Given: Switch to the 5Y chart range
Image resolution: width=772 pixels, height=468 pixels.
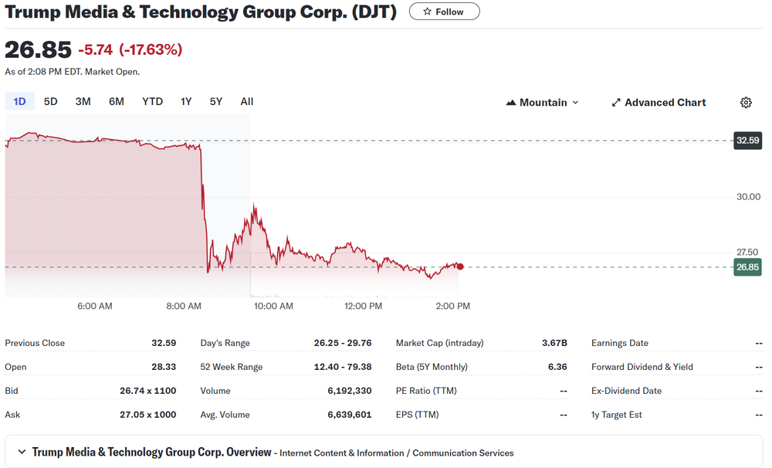Looking at the screenshot, I should point(216,102).
